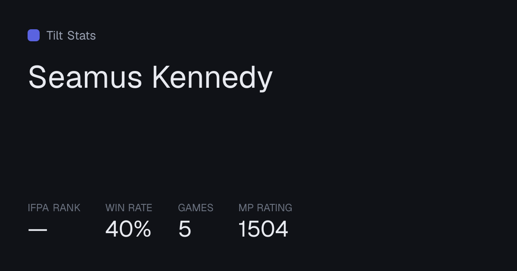Viewport: 517px width, 271px height.
Task: Click the word Kennedy in the title
Action: (x=212, y=78)
